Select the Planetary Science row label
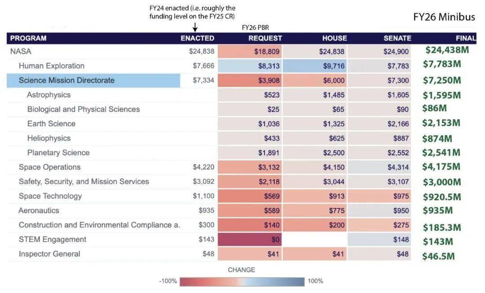Viewport: 485px width, 293px height. coord(58,153)
